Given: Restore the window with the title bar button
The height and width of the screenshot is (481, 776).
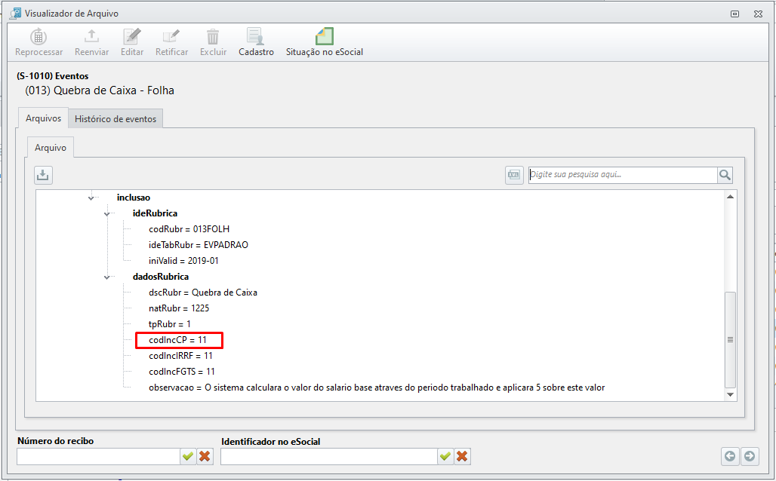Looking at the screenshot, I should (x=735, y=14).
